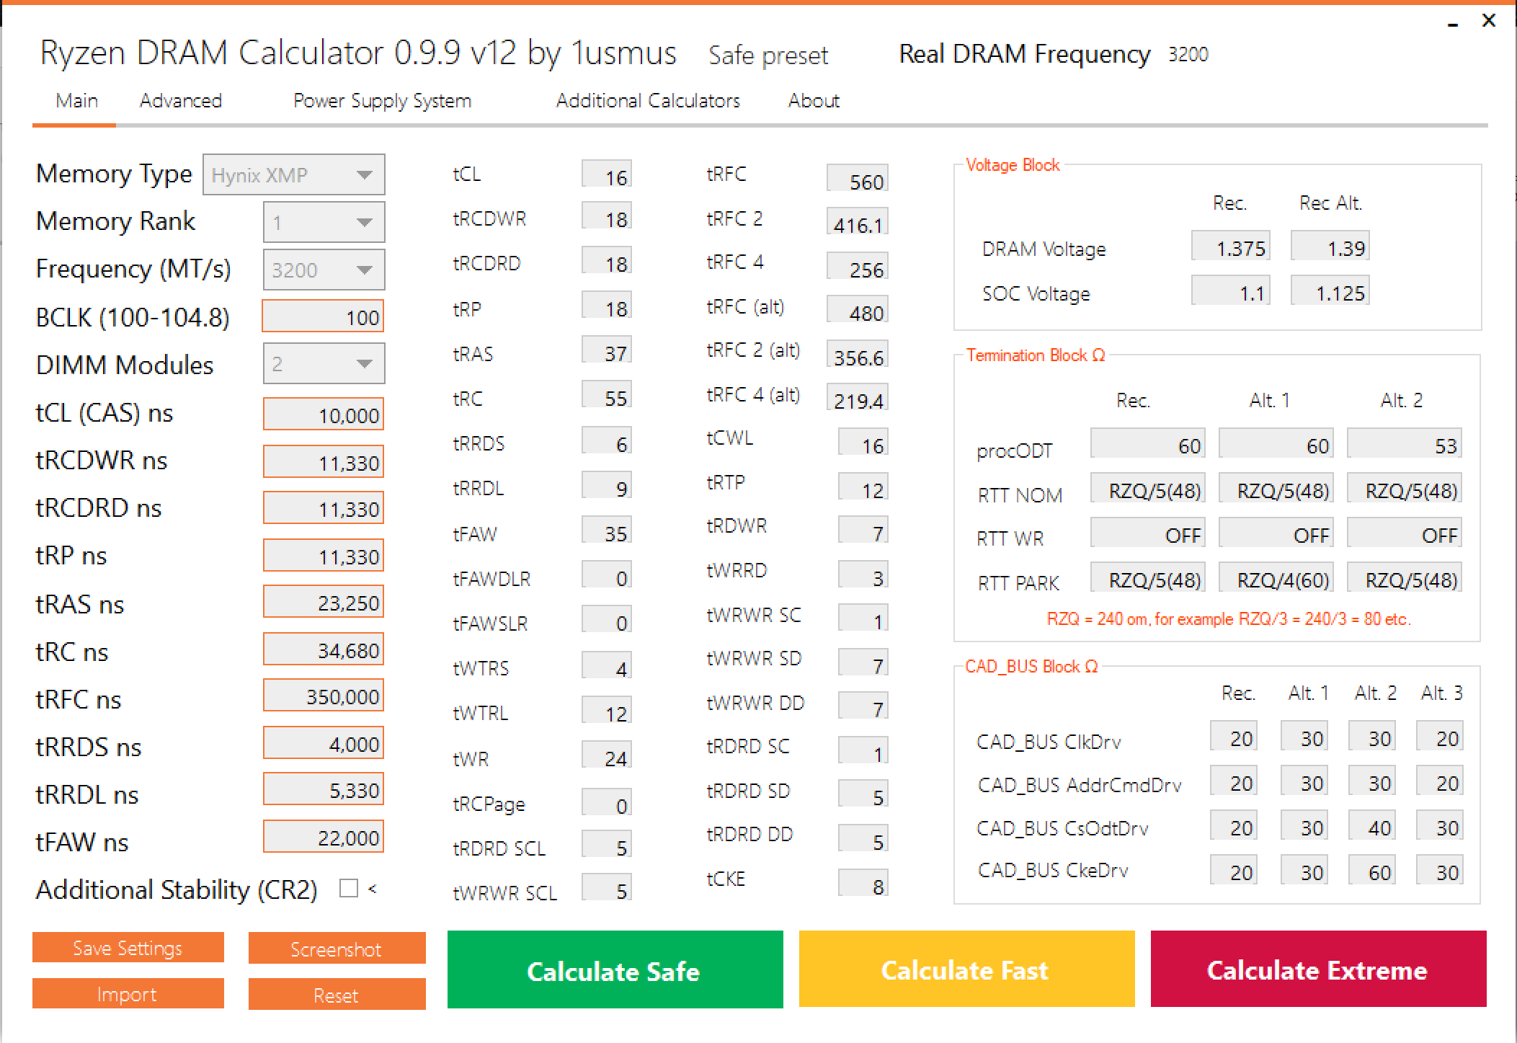The height and width of the screenshot is (1043, 1517).
Task: Close the Ryzen DRAM Calculator window
Action: click(1489, 21)
